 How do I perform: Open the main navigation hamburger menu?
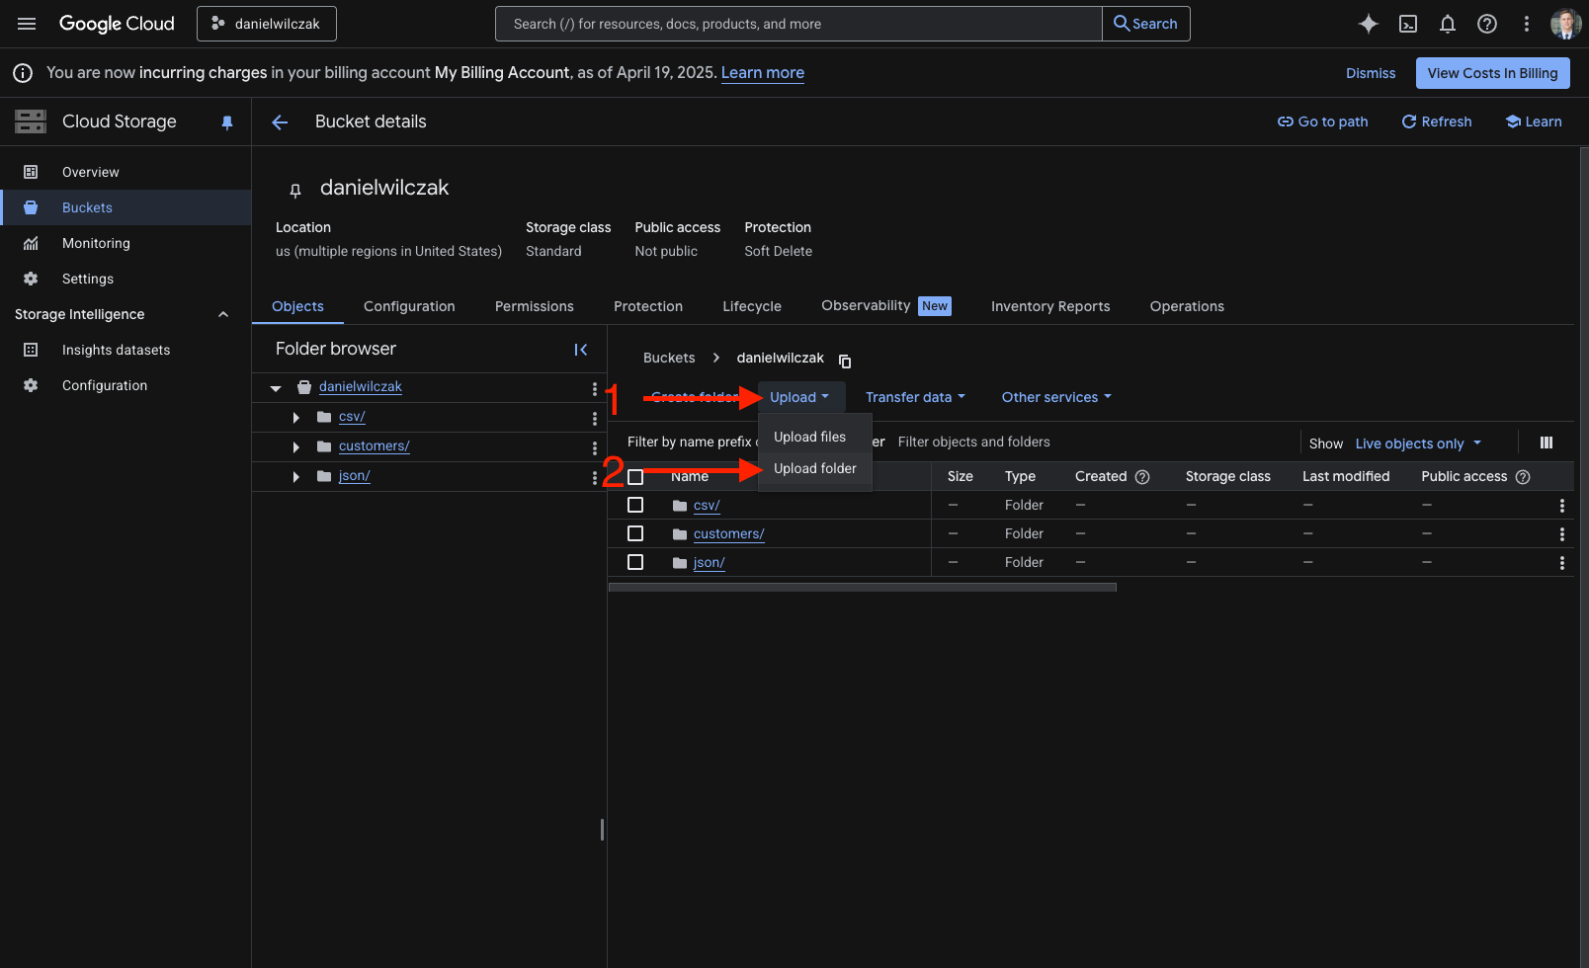click(27, 24)
